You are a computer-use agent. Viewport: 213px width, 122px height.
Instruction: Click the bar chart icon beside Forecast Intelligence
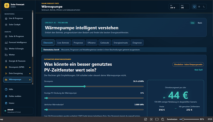6,42
